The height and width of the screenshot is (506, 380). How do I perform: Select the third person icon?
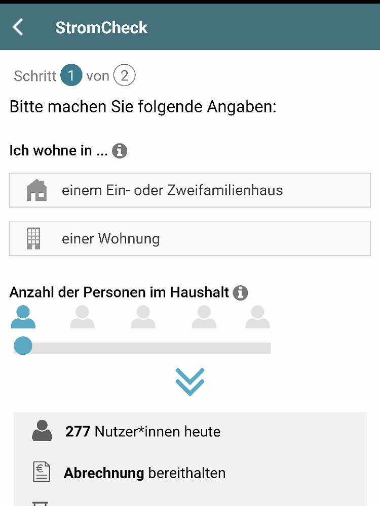click(x=143, y=317)
